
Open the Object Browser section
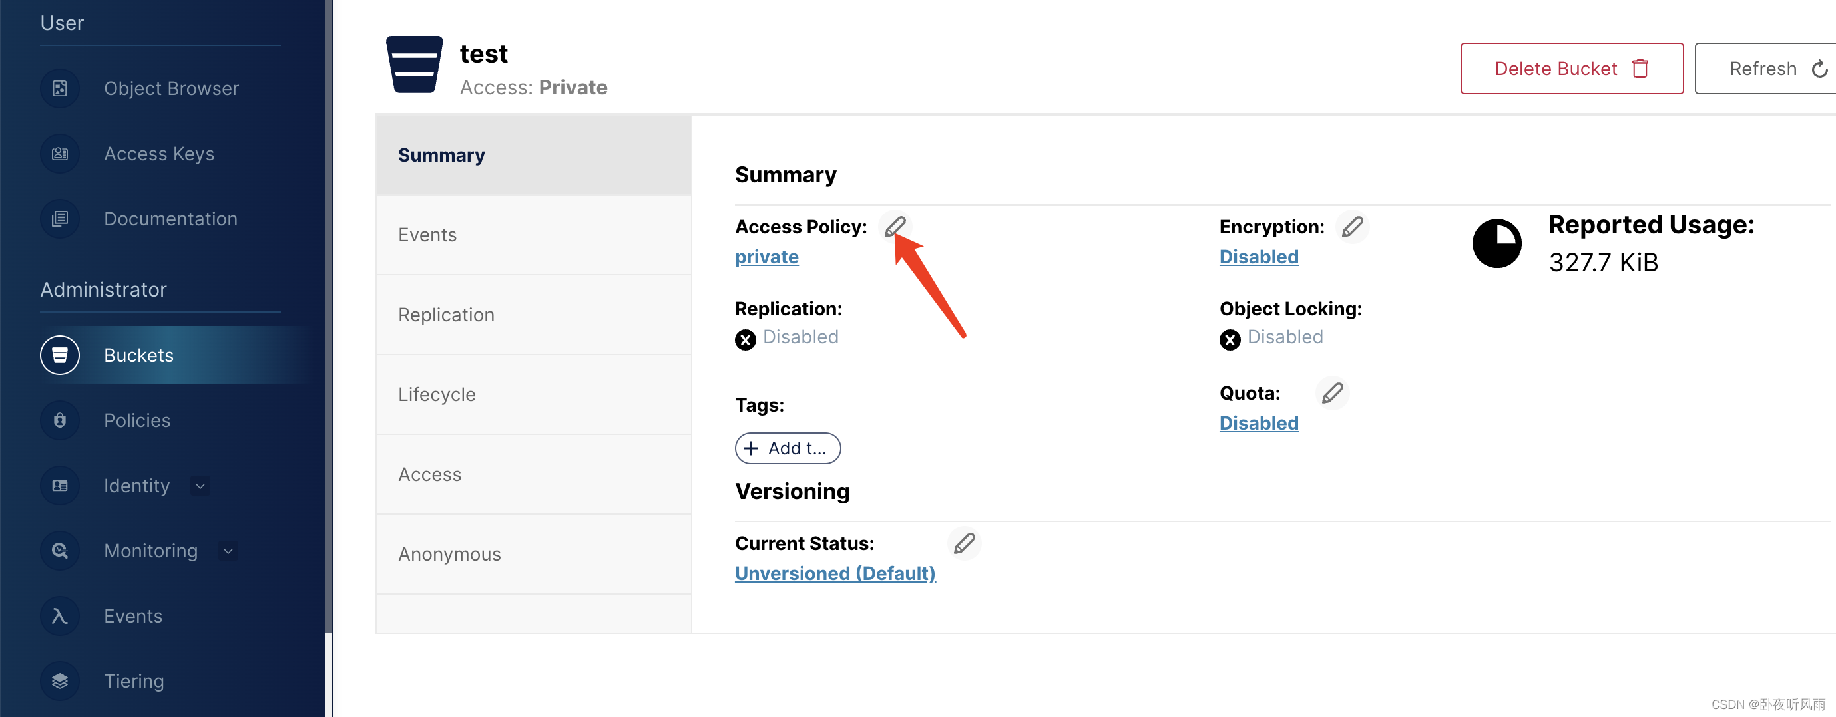point(170,88)
